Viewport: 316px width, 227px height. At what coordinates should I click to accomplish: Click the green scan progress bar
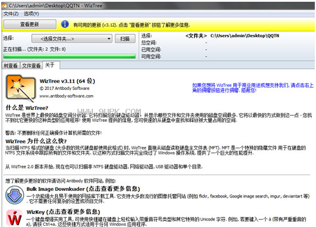(x=69, y=57)
